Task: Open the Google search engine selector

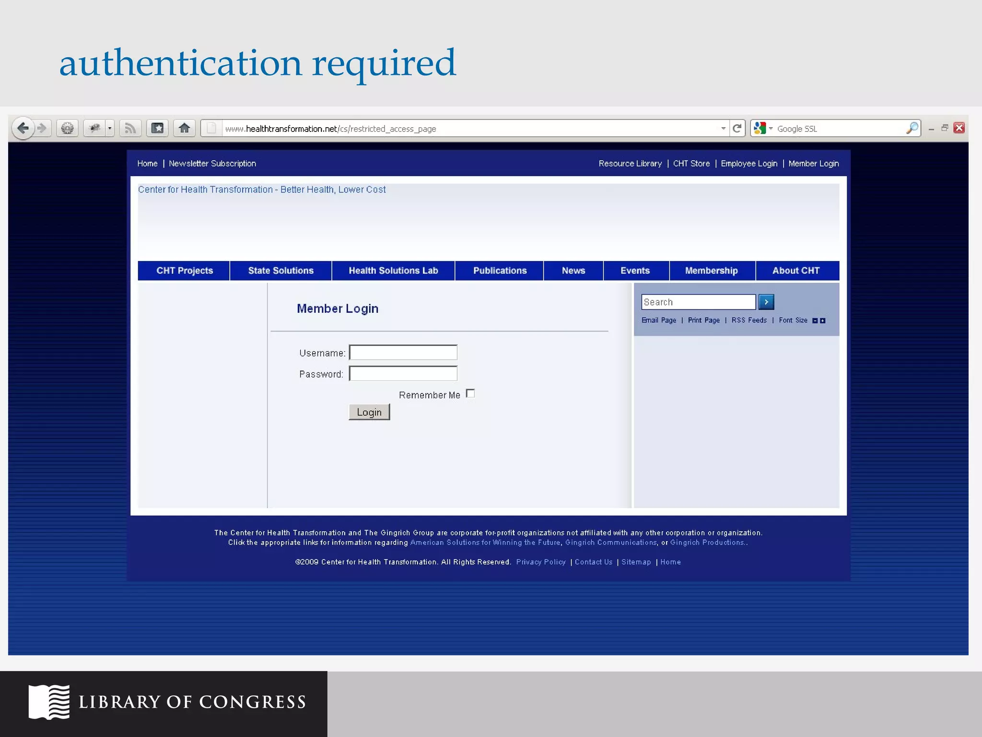Action: coord(763,128)
